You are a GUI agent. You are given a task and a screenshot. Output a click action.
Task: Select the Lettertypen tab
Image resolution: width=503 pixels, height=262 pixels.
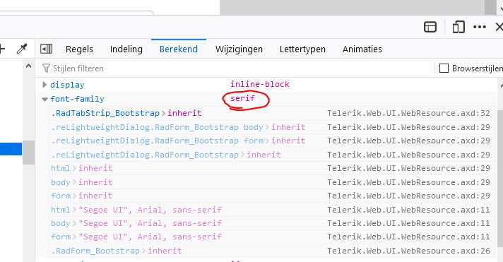302,49
